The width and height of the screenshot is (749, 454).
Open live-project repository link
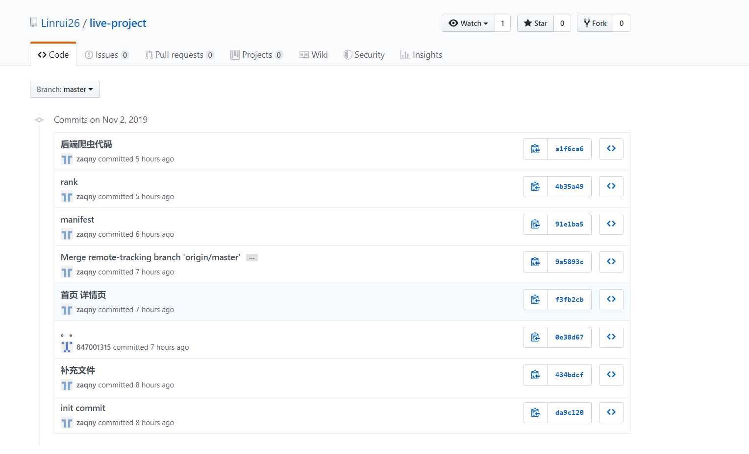[118, 23]
